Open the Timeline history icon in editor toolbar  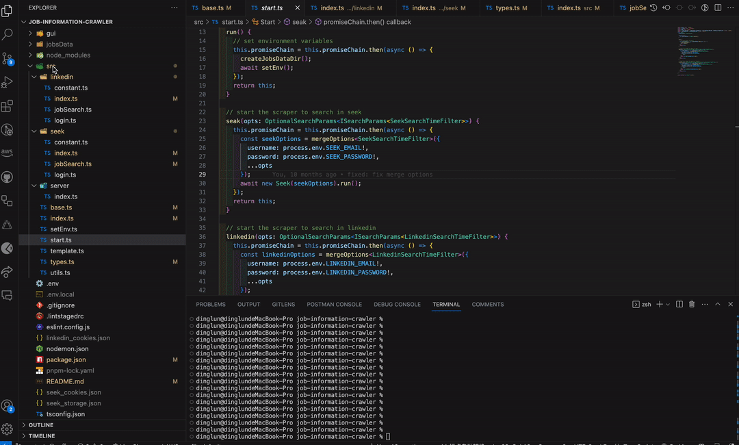coord(653,8)
